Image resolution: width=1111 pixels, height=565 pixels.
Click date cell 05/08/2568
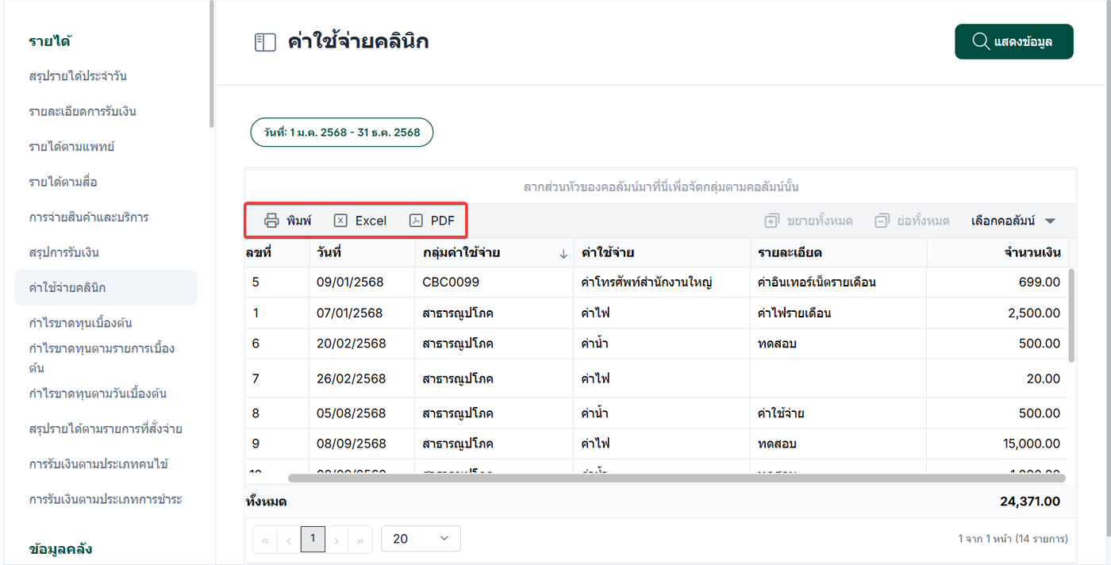pos(362,413)
